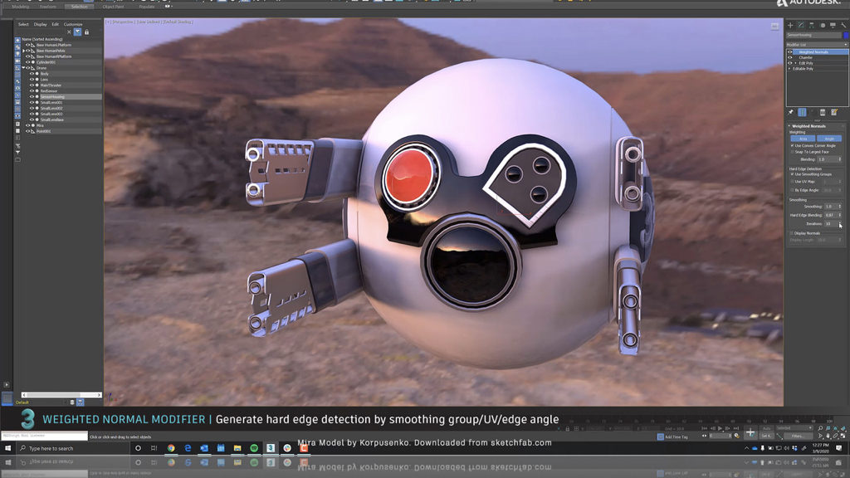The width and height of the screenshot is (850, 478).
Task: Click the lock selection icon in Scene Explorer
Action: pyautogui.click(x=86, y=32)
